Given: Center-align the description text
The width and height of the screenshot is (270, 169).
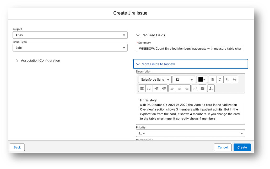Looking at the screenshot, I should pyautogui.click(x=179, y=88).
